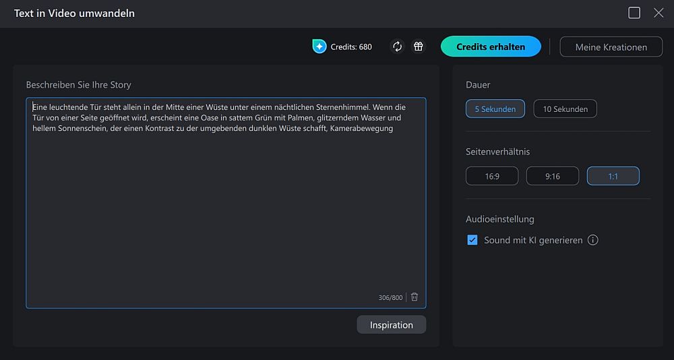The height and width of the screenshot is (360, 674).
Task: Refresh the credits balance icon
Action: tap(398, 47)
